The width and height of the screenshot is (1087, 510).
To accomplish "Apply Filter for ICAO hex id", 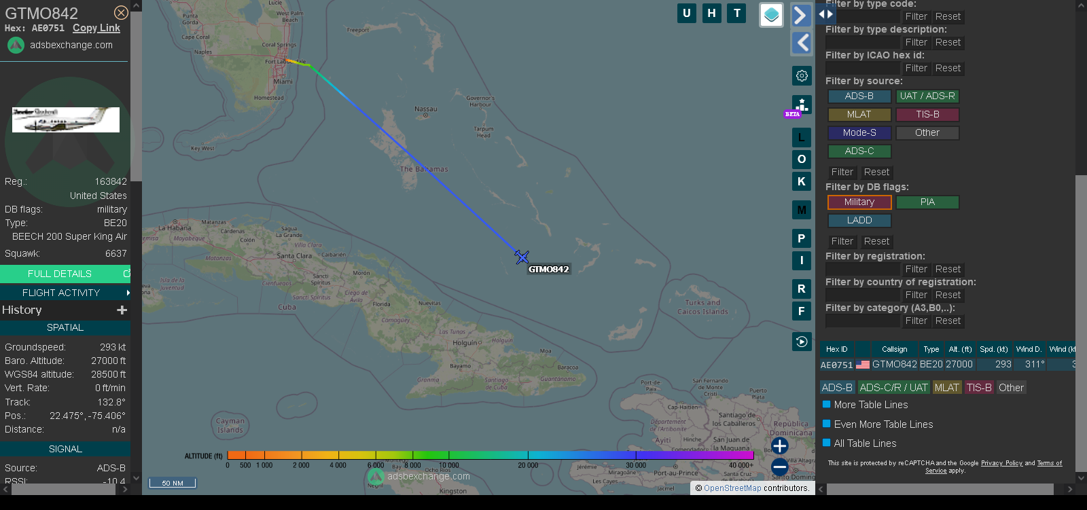I will 916,68.
